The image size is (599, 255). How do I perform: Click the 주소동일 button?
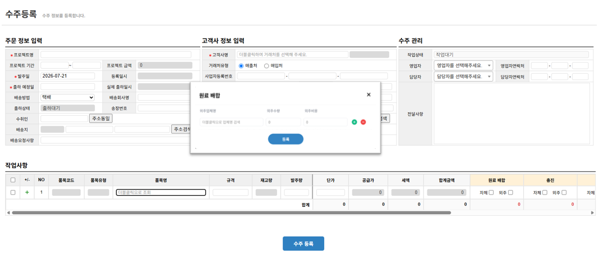pyautogui.click(x=101, y=119)
